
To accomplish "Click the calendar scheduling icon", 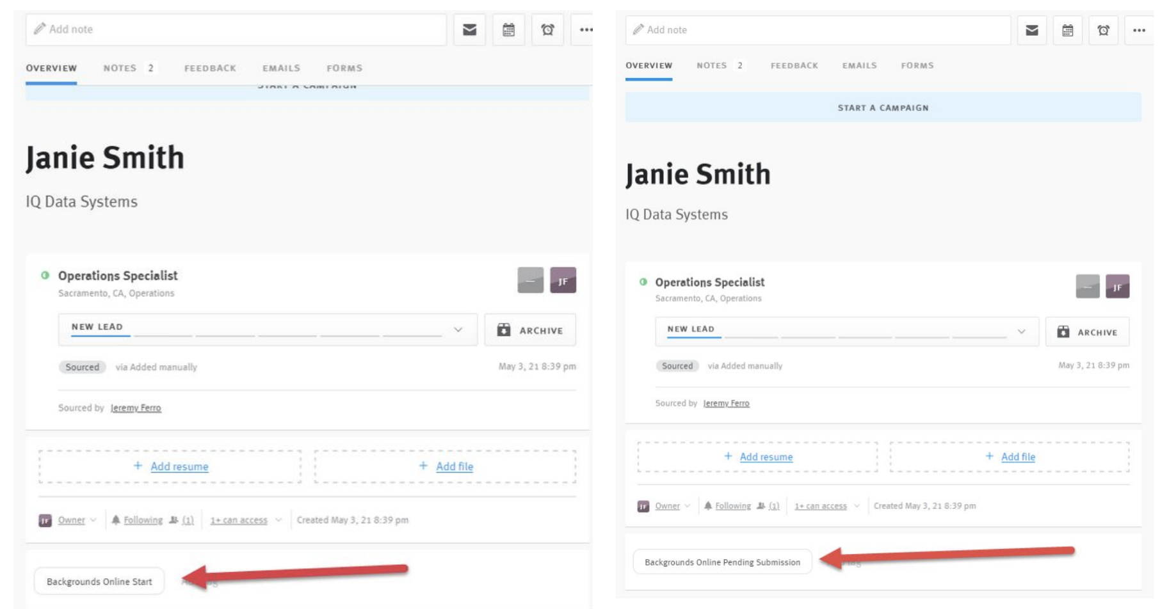I will click(x=510, y=29).
